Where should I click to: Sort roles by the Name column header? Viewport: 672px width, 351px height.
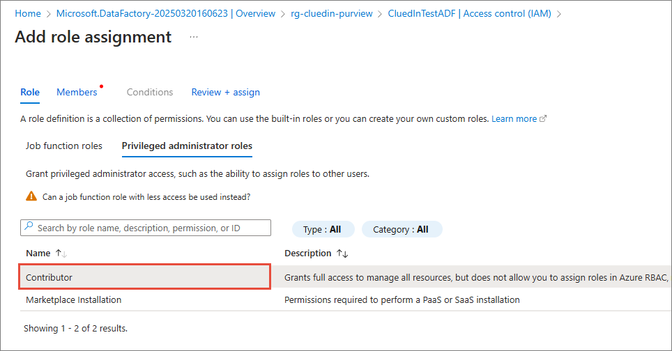pyautogui.click(x=38, y=253)
